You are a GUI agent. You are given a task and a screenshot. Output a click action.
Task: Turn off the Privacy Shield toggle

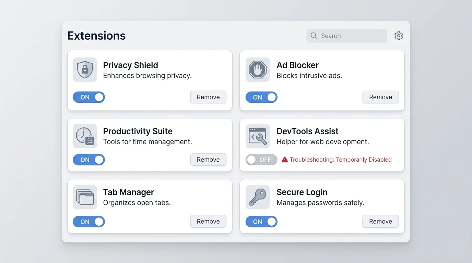[89, 97]
